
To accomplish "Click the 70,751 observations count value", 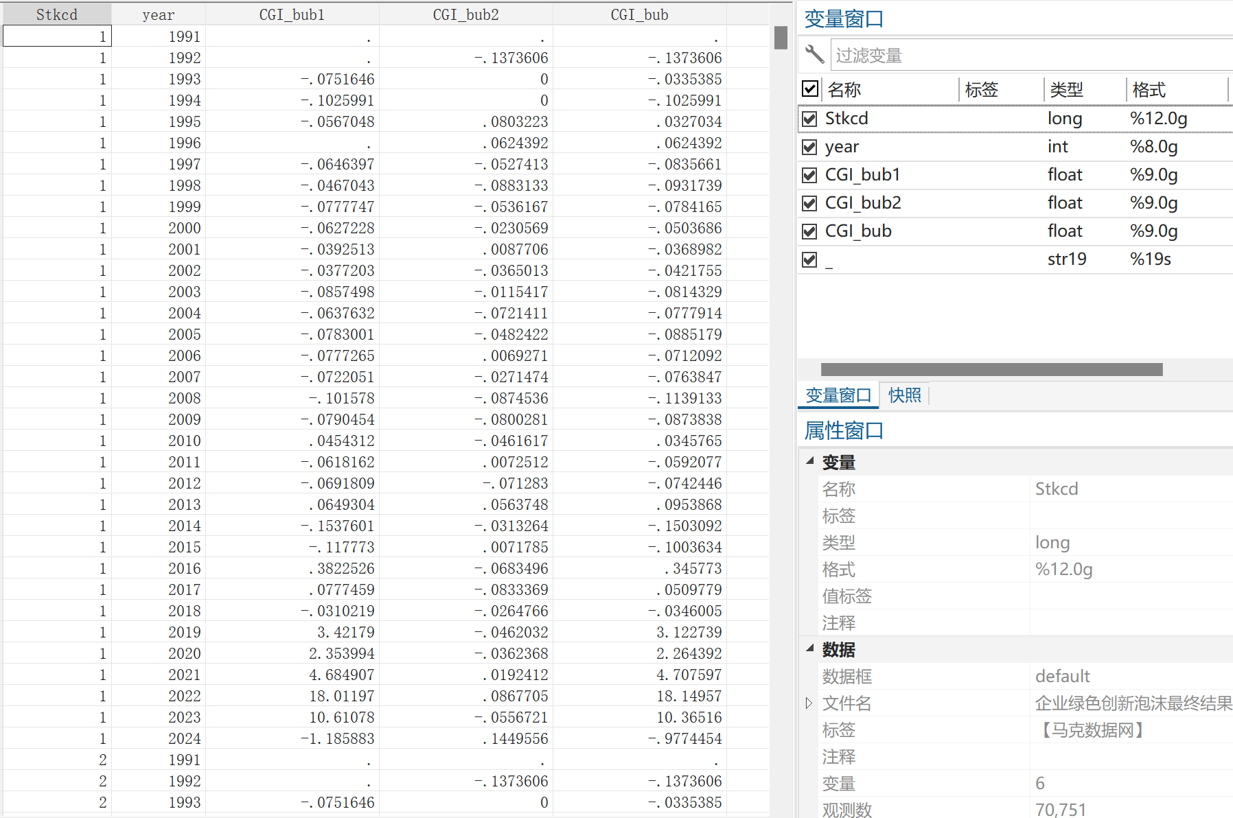I will [1061, 810].
